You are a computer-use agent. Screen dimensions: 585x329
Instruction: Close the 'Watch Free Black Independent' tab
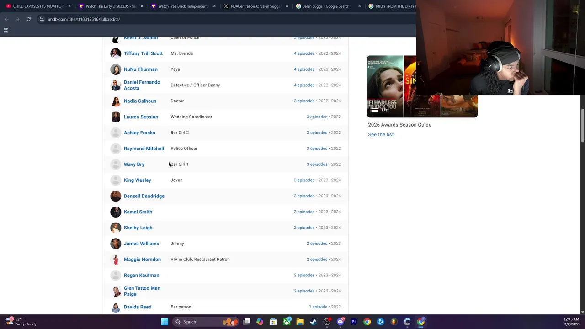[214, 6]
